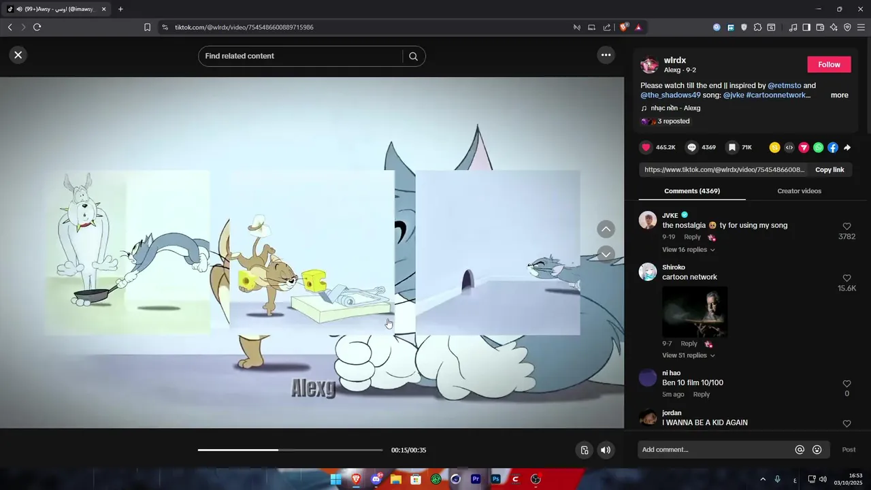Go to next video with down chevron
Image resolution: width=871 pixels, height=490 pixels.
point(606,254)
